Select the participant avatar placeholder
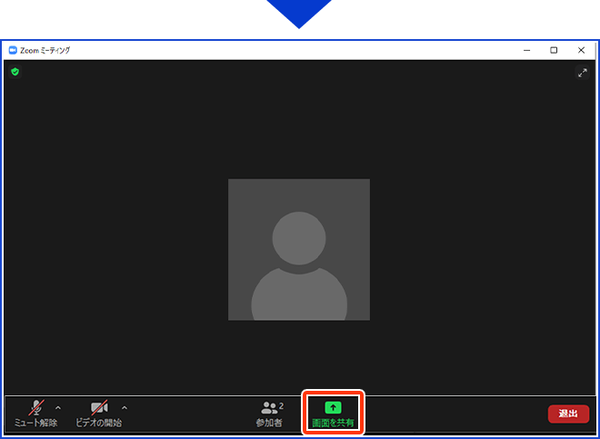Viewport: 600px width, 439px height. click(x=299, y=250)
